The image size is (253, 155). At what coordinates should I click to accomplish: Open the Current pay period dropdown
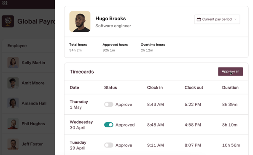tap(217, 19)
